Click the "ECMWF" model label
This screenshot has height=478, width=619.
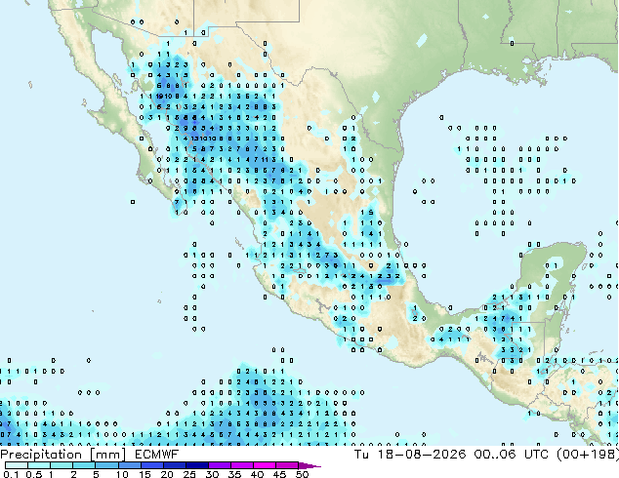(x=156, y=455)
